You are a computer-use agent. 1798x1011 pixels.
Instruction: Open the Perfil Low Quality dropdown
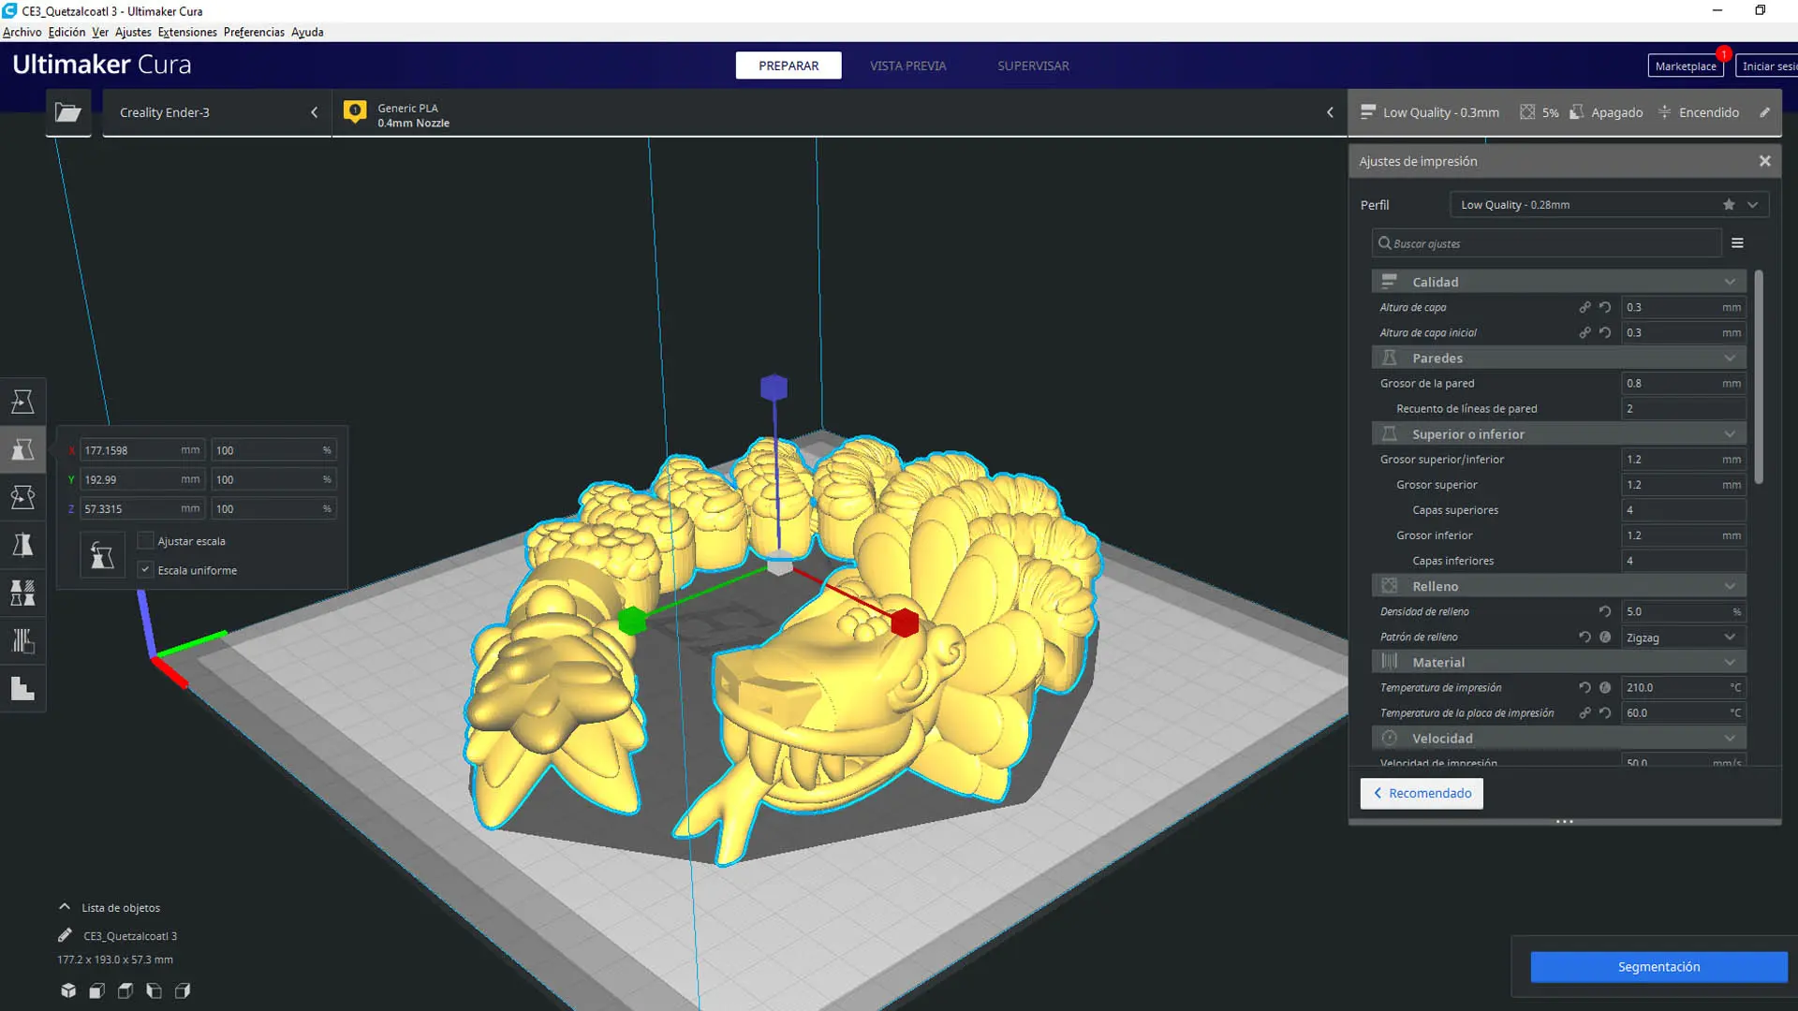tap(1609, 204)
